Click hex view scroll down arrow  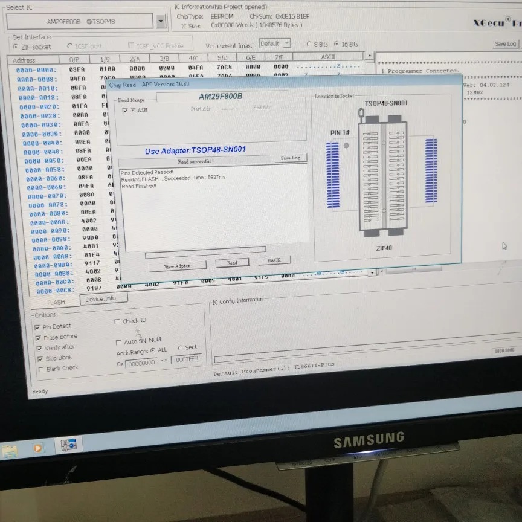(372, 272)
